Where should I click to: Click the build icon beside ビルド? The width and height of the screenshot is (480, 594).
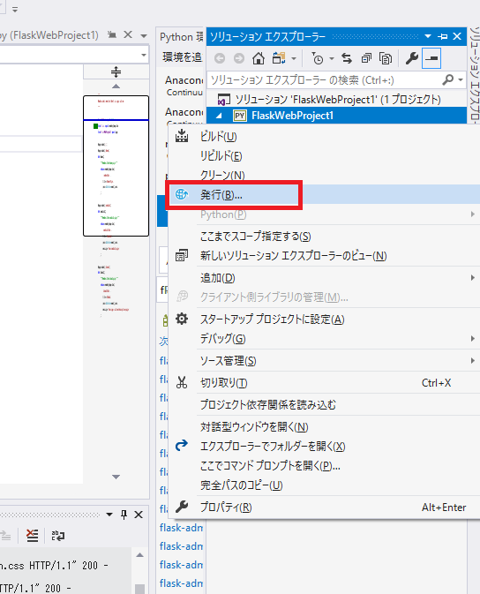182,136
